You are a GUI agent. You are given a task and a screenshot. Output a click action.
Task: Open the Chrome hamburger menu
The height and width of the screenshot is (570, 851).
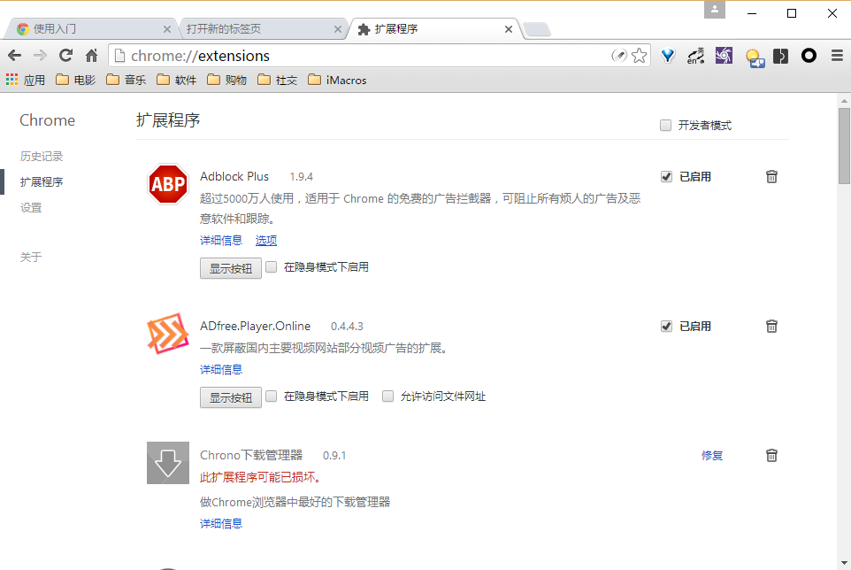point(837,56)
